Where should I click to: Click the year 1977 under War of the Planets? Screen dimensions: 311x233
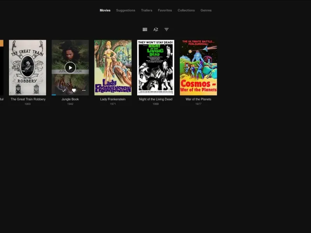pos(198,104)
